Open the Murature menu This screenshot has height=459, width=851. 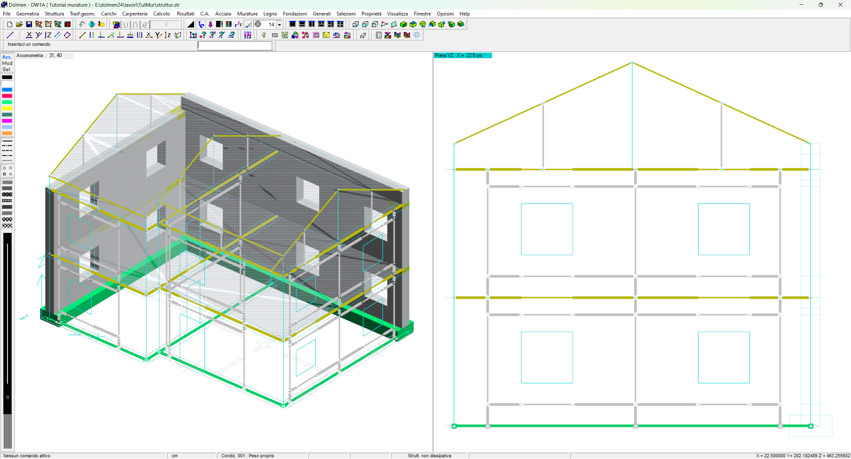pyautogui.click(x=247, y=14)
